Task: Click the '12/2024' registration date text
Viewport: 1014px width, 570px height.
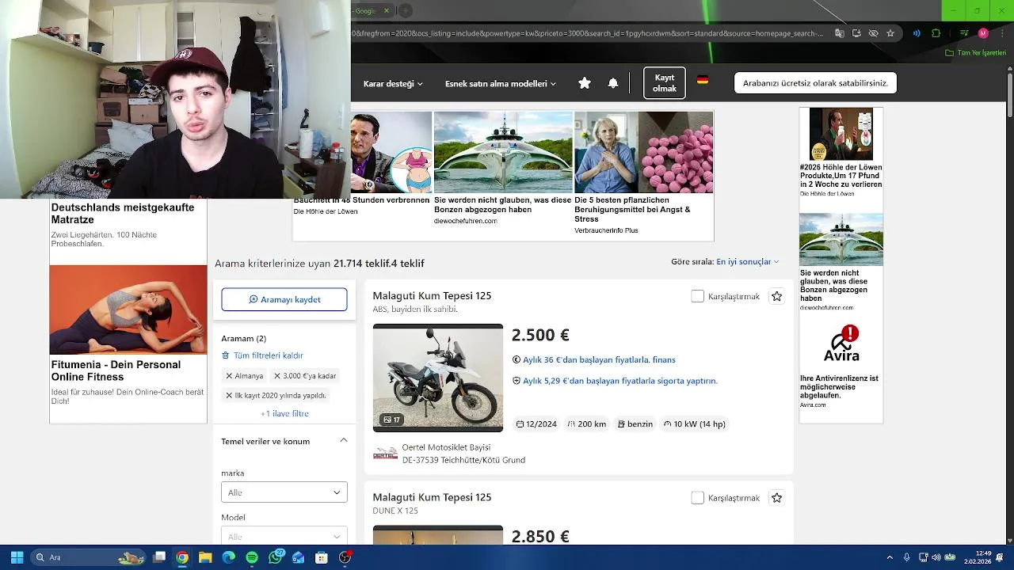Action: point(543,424)
